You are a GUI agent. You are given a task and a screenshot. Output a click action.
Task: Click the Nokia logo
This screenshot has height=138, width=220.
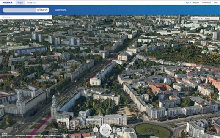tap(8, 3)
